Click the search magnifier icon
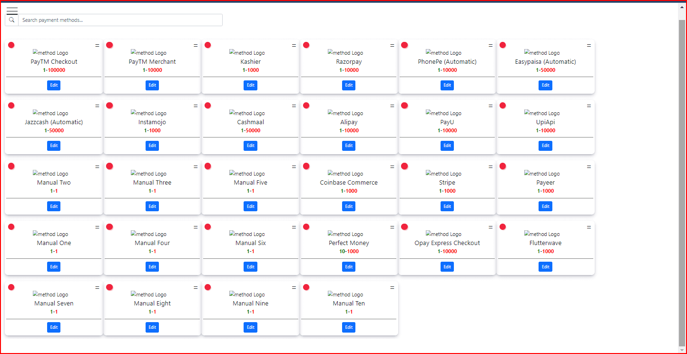Image resolution: width=687 pixels, height=354 pixels. (11, 20)
